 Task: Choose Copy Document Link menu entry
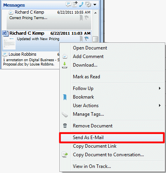coord(112,146)
